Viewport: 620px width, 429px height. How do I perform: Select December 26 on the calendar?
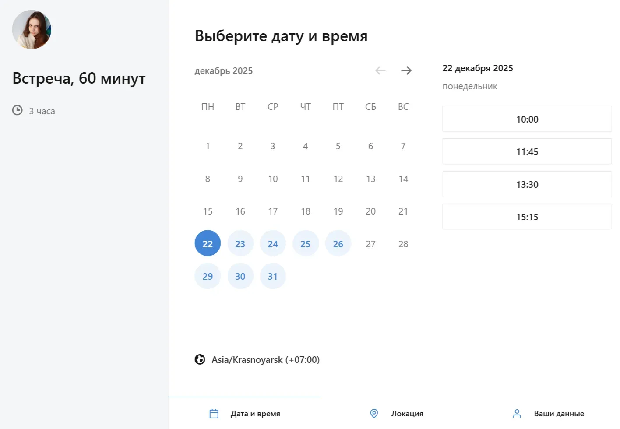click(x=338, y=243)
